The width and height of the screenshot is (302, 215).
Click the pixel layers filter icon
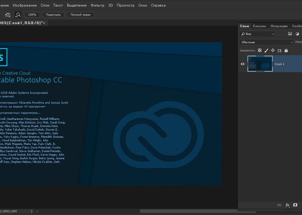point(290,34)
